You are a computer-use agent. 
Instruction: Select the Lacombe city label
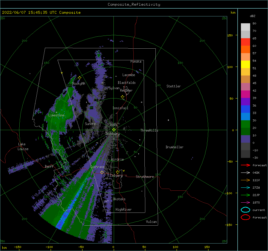(129, 75)
